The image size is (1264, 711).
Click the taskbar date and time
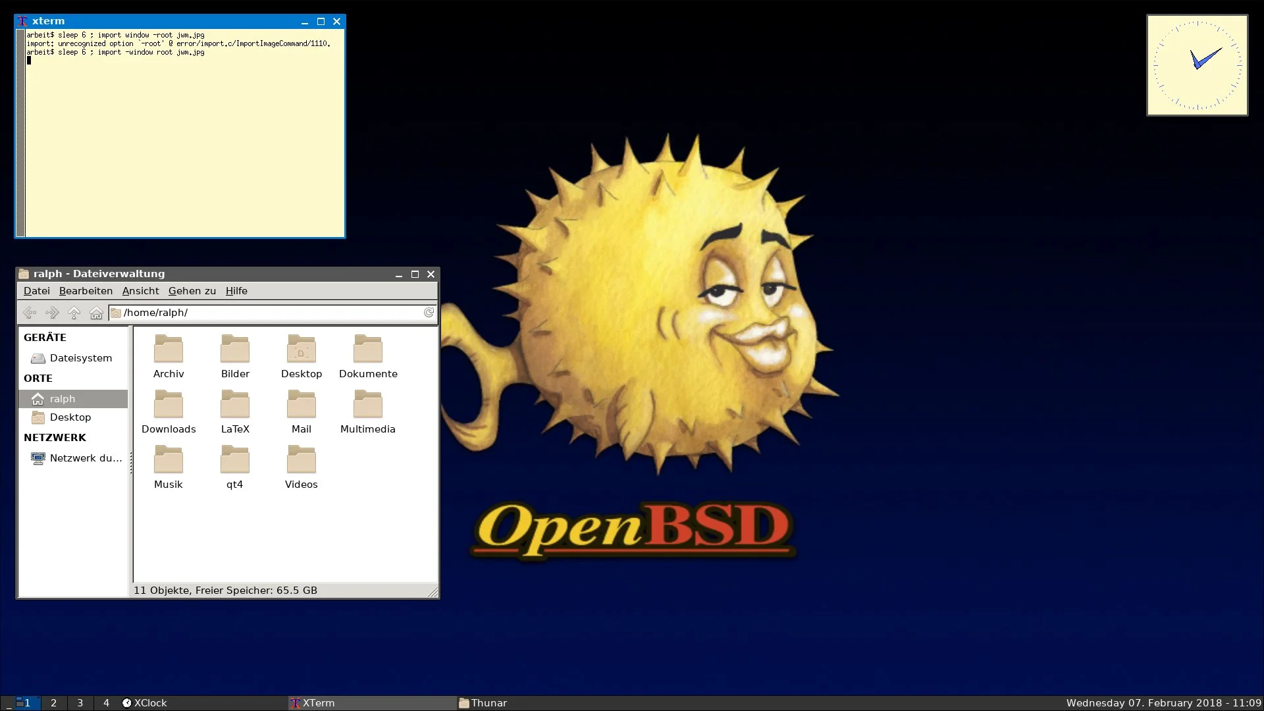click(x=1163, y=703)
